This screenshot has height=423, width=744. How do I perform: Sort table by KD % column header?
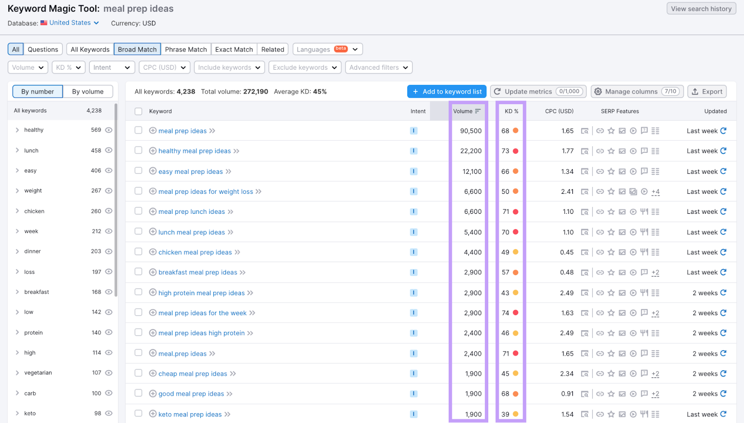coord(511,111)
